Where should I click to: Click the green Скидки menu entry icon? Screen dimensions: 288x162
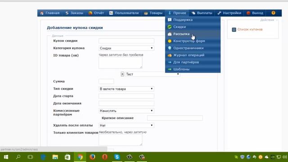pyautogui.click(x=170, y=27)
